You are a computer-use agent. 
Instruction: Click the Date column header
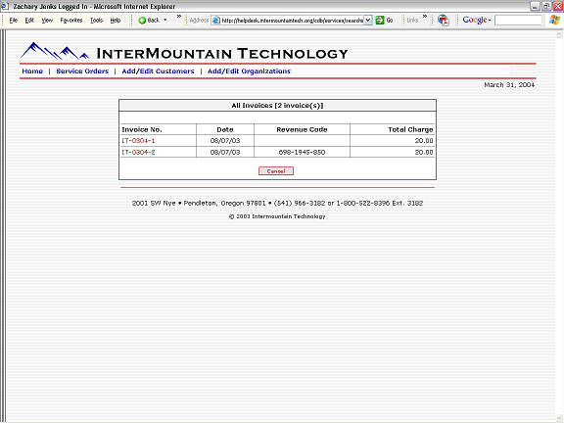225,129
